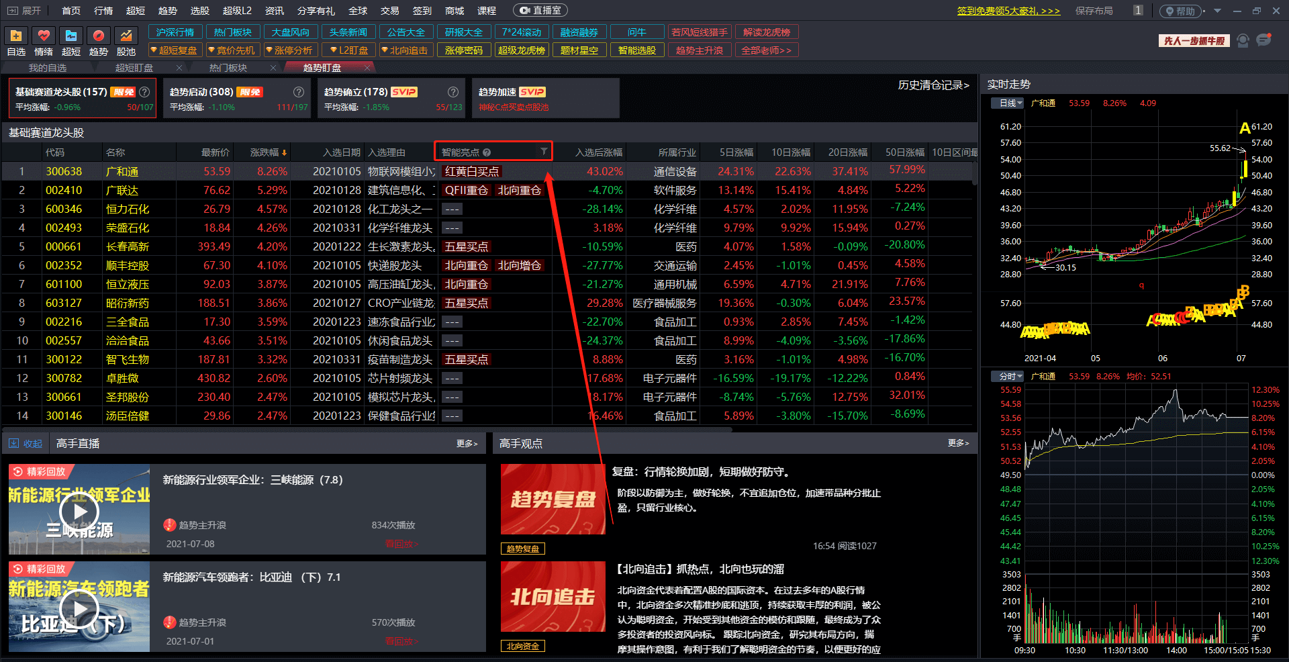
Task: Open 历史清仓记录 link
Action: (x=933, y=85)
